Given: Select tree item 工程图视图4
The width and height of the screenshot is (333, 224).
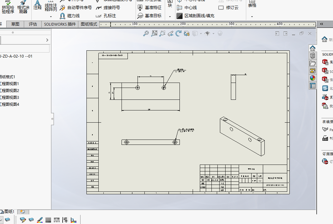Looking at the screenshot, I should (x=9, y=104).
